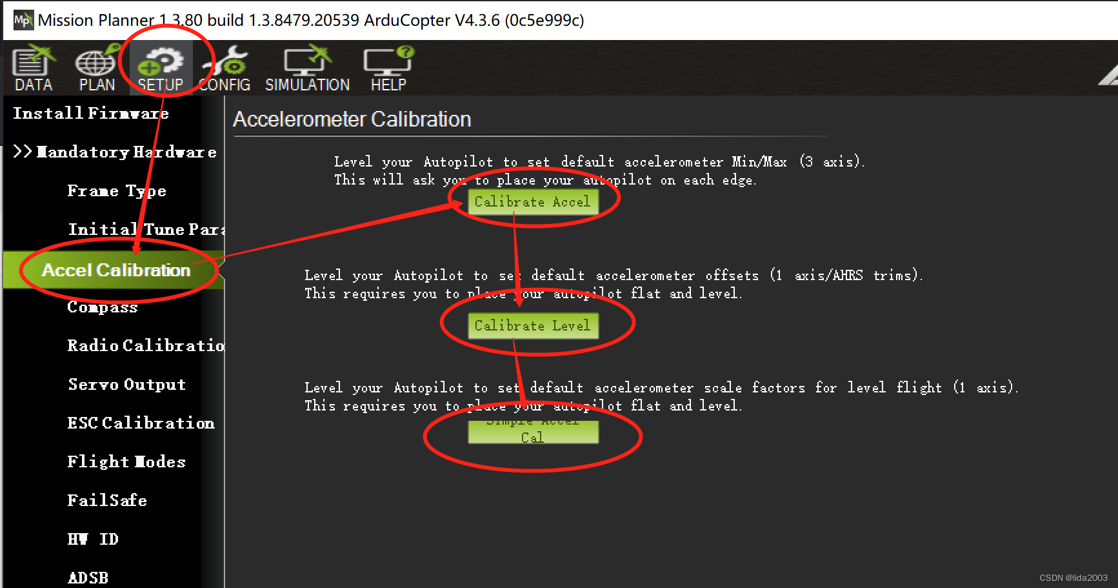Select Install Firmware in sidebar
This screenshot has width=1118, height=588.
pos(91,114)
